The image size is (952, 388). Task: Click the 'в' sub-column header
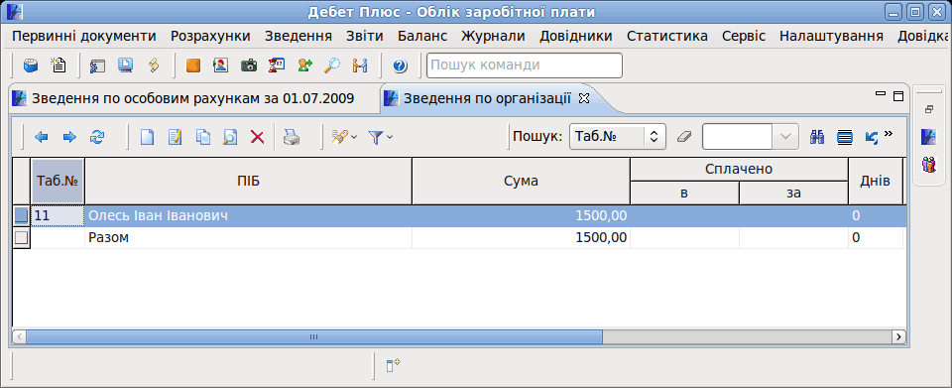[x=684, y=194]
